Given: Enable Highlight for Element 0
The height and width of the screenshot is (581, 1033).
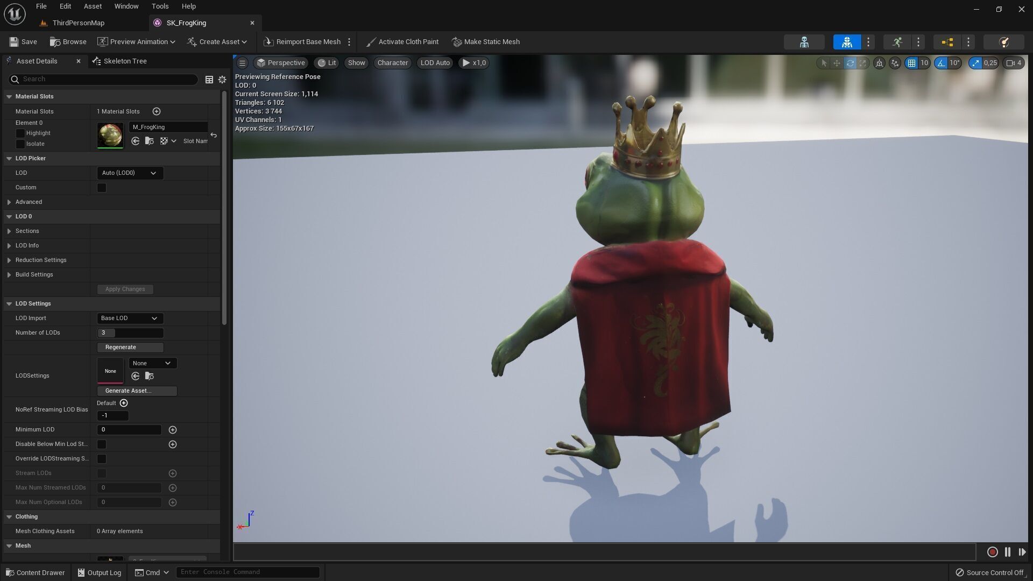Looking at the screenshot, I should [20, 133].
